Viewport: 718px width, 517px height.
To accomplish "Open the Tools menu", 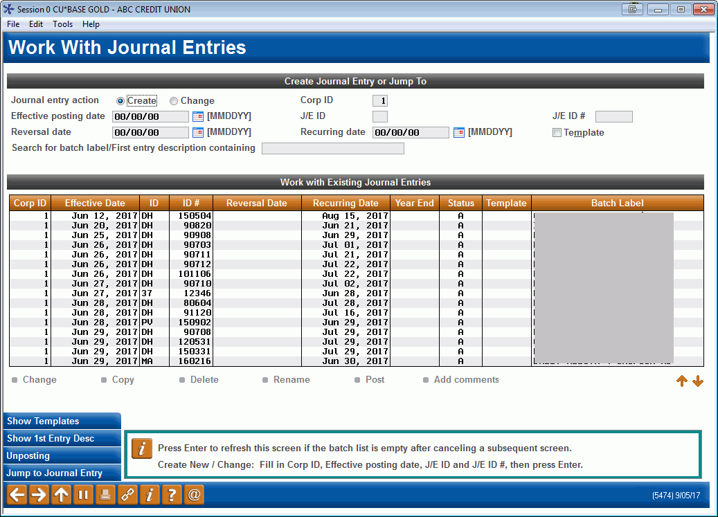I will tap(62, 24).
